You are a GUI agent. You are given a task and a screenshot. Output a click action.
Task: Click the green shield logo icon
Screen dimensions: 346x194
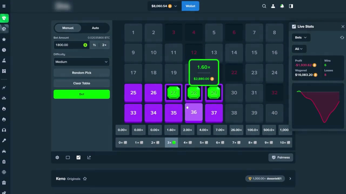4,18
